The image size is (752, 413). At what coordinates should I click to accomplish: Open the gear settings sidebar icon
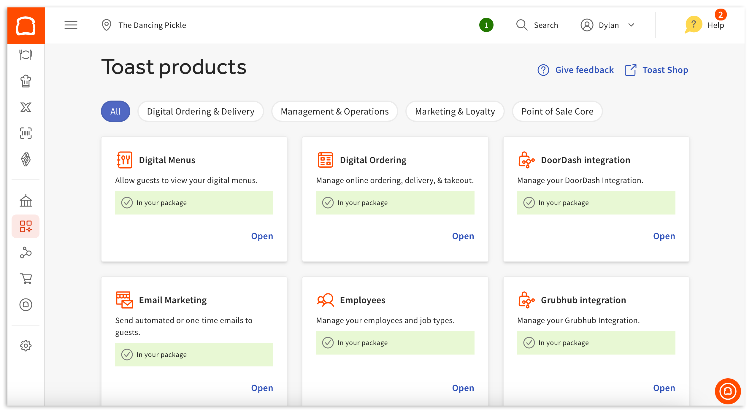26,346
